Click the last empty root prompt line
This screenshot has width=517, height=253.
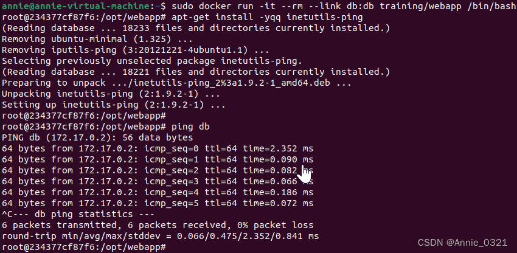click(x=83, y=246)
